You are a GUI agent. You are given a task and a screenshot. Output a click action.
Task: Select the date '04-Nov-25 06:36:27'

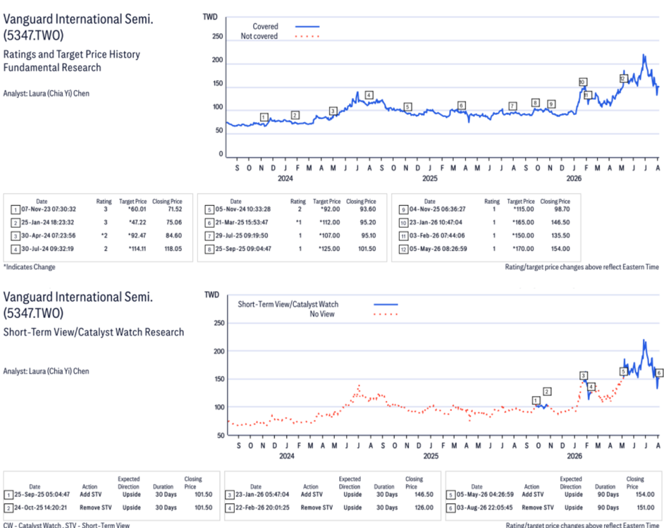click(438, 209)
